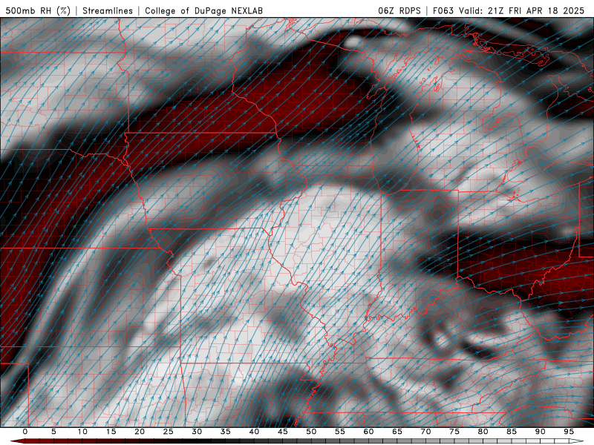Click the "55" colorbar scale label
Viewport: 594px width, 445px height.
tap(340, 432)
